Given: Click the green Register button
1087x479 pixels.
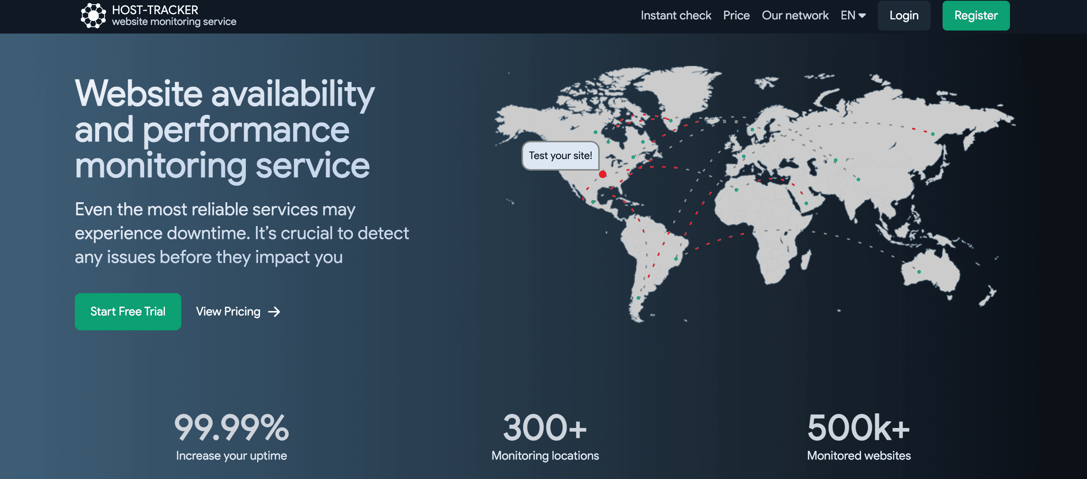Looking at the screenshot, I should click(975, 16).
